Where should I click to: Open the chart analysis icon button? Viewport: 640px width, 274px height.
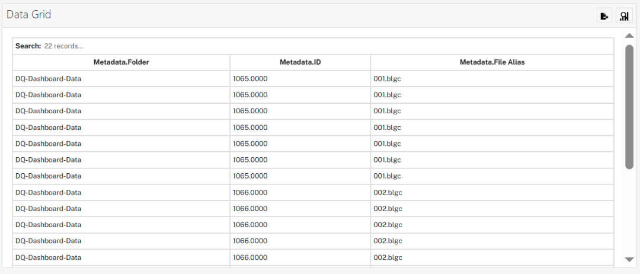[624, 16]
